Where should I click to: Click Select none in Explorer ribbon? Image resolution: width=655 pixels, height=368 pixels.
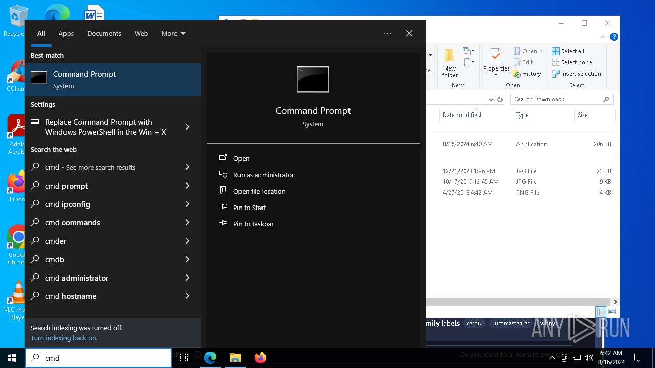coord(572,62)
